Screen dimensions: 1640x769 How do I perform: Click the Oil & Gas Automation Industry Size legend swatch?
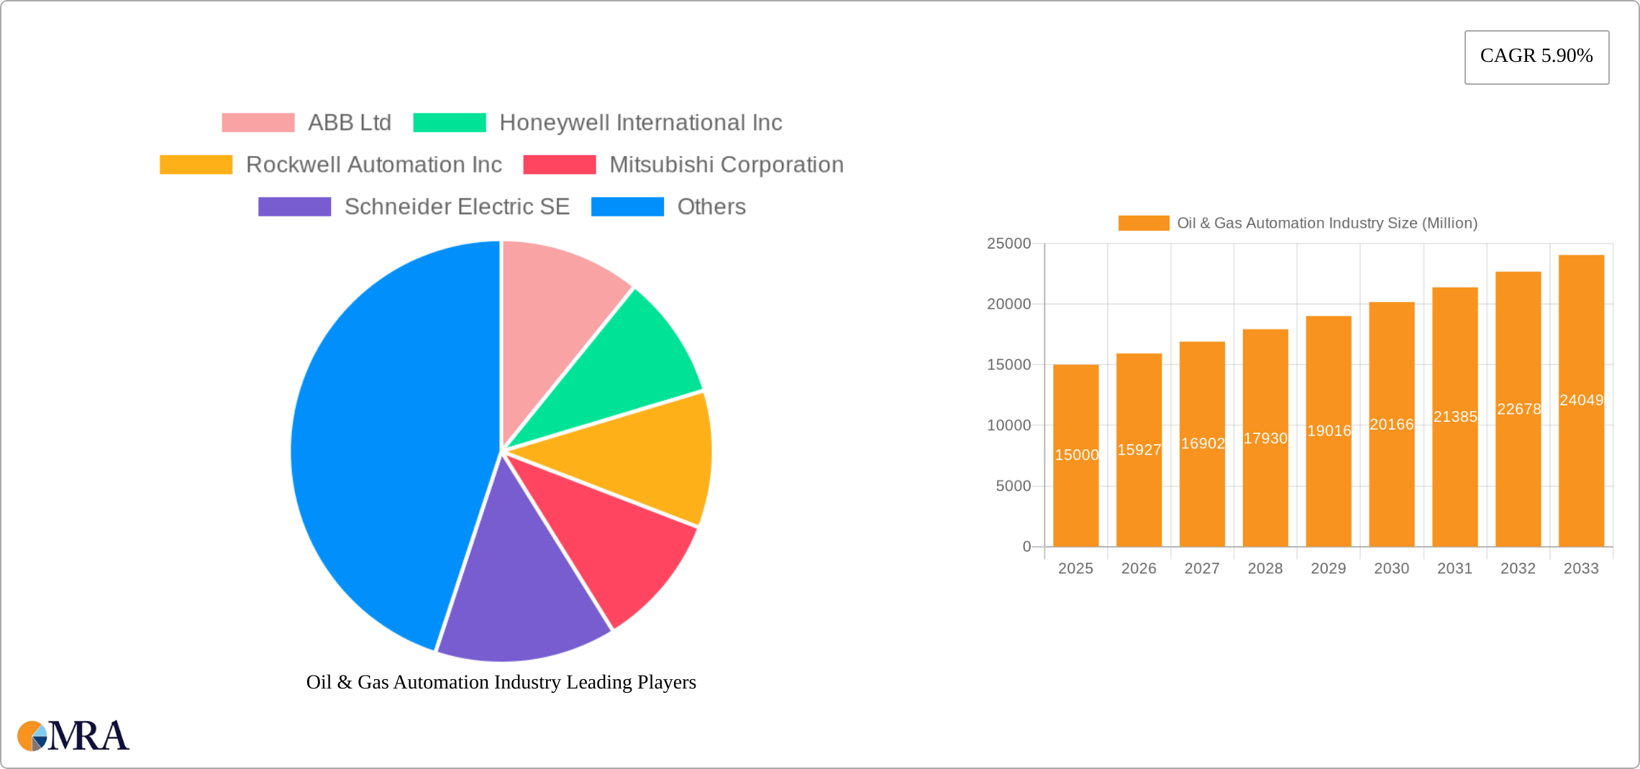[1144, 223]
